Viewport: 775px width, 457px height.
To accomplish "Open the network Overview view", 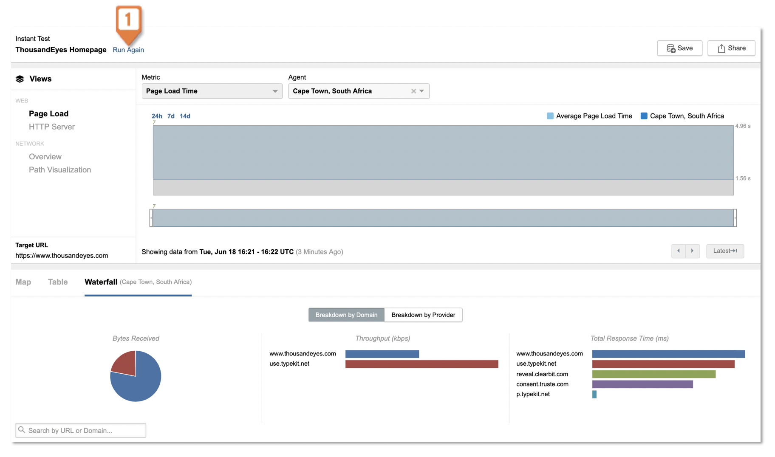I will click(x=45, y=156).
